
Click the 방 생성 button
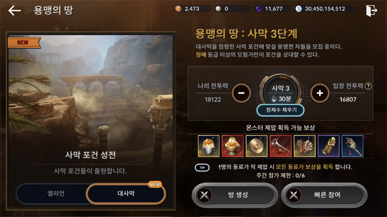tap(235, 195)
